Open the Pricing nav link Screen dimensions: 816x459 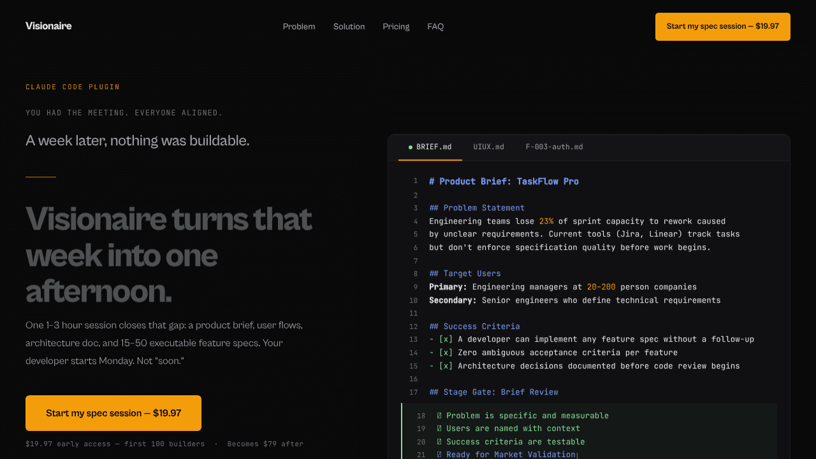pyautogui.click(x=396, y=27)
